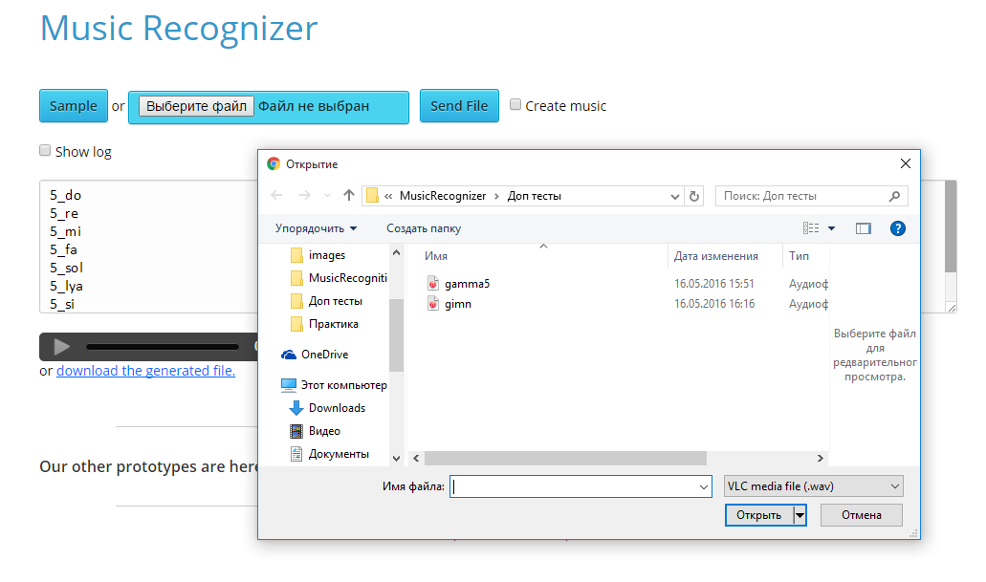986x582 pixels.
Task: Click the Выберите файл button
Action: [x=196, y=105]
